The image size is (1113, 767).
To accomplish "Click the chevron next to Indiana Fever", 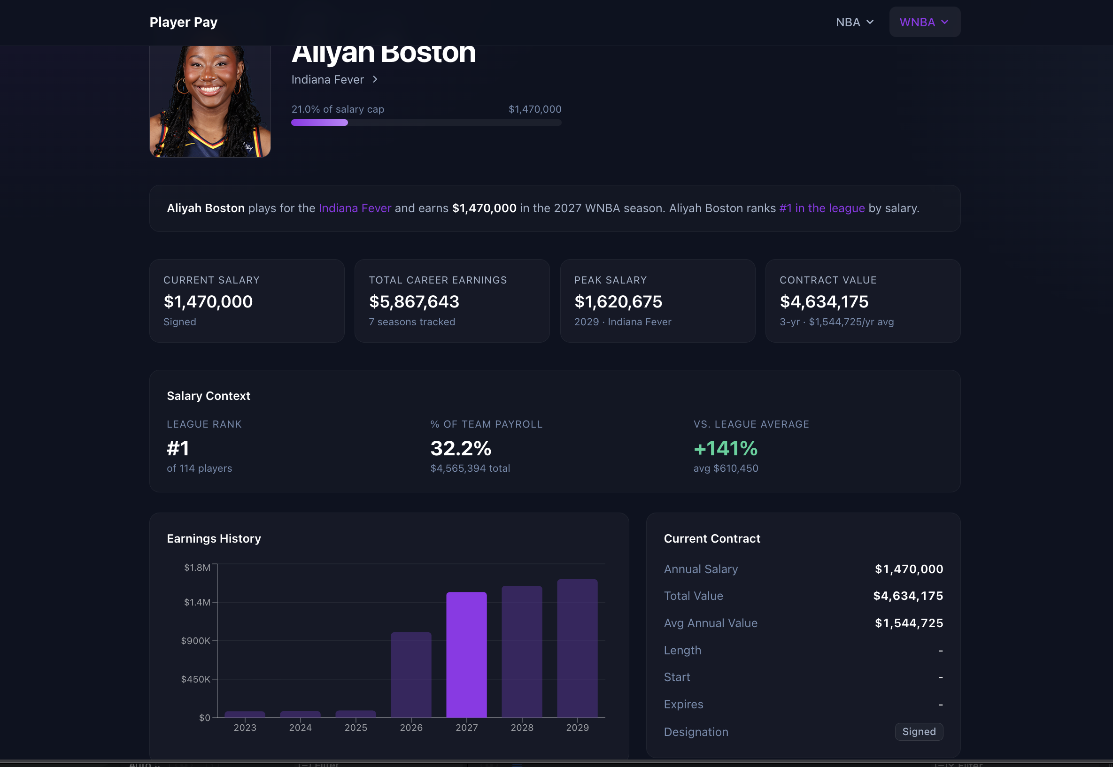I will 375,79.
